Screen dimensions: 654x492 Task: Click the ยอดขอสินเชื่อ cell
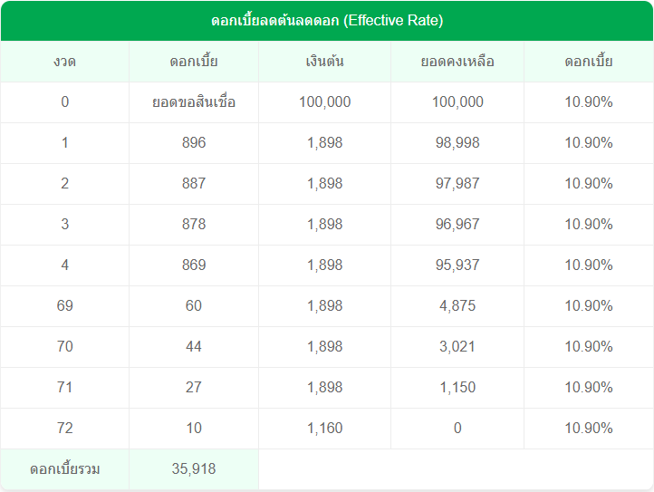194,102
